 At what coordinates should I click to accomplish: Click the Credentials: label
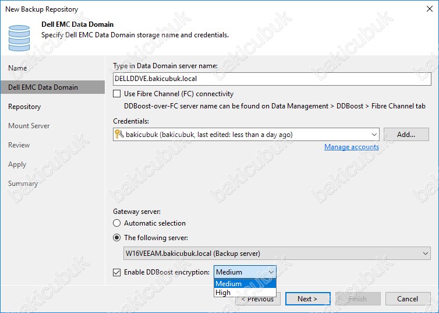[131, 121]
